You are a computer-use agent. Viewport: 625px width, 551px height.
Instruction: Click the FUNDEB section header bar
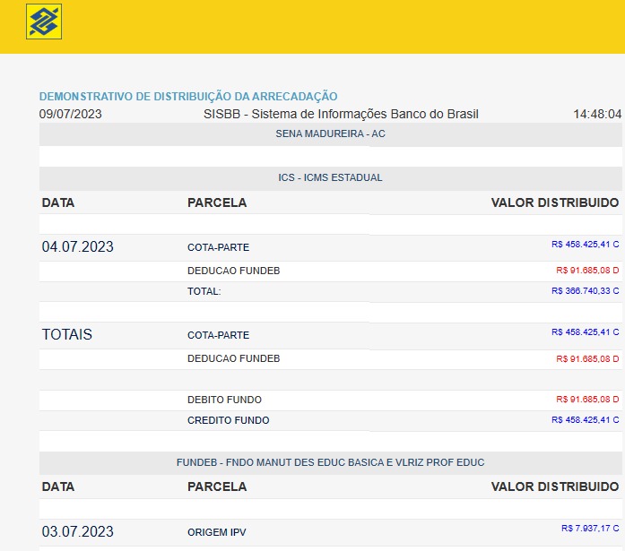[x=330, y=462]
